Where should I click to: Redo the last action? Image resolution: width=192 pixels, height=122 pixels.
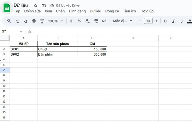(x=26, y=21)
